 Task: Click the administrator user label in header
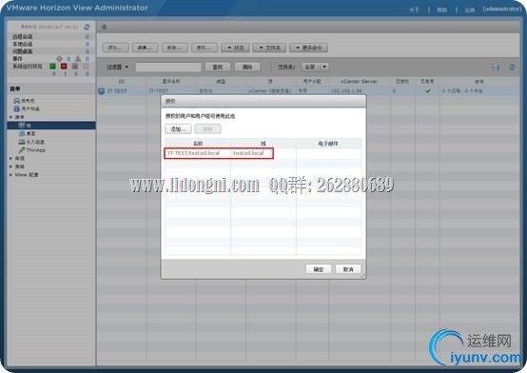pyautogui.click(x=502, y=10)
